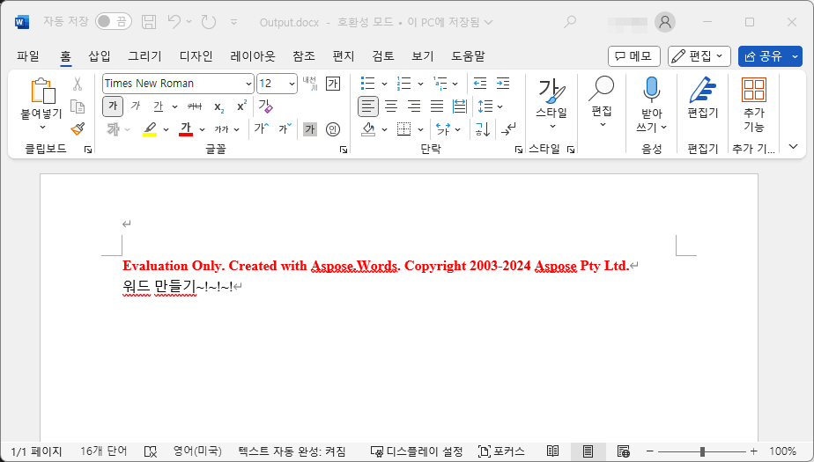
Task: Apply yellow text highlight color
Action: pyautogui.click(x=150, y=129)
